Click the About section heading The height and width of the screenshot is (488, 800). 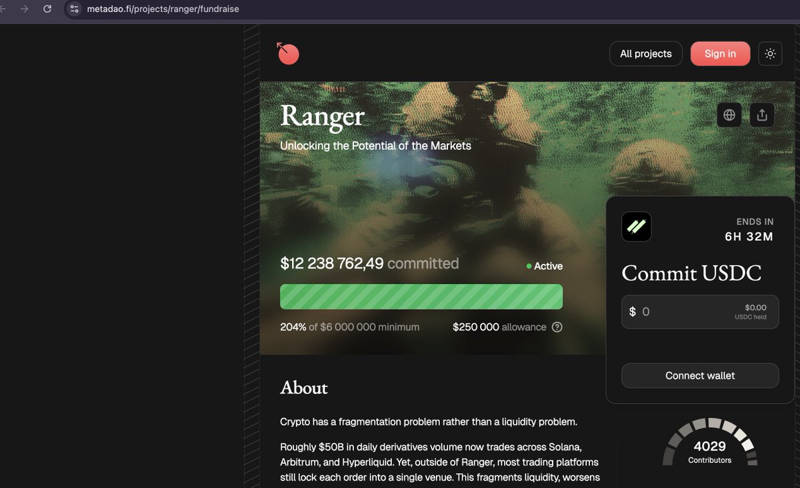tap(304, 387)
